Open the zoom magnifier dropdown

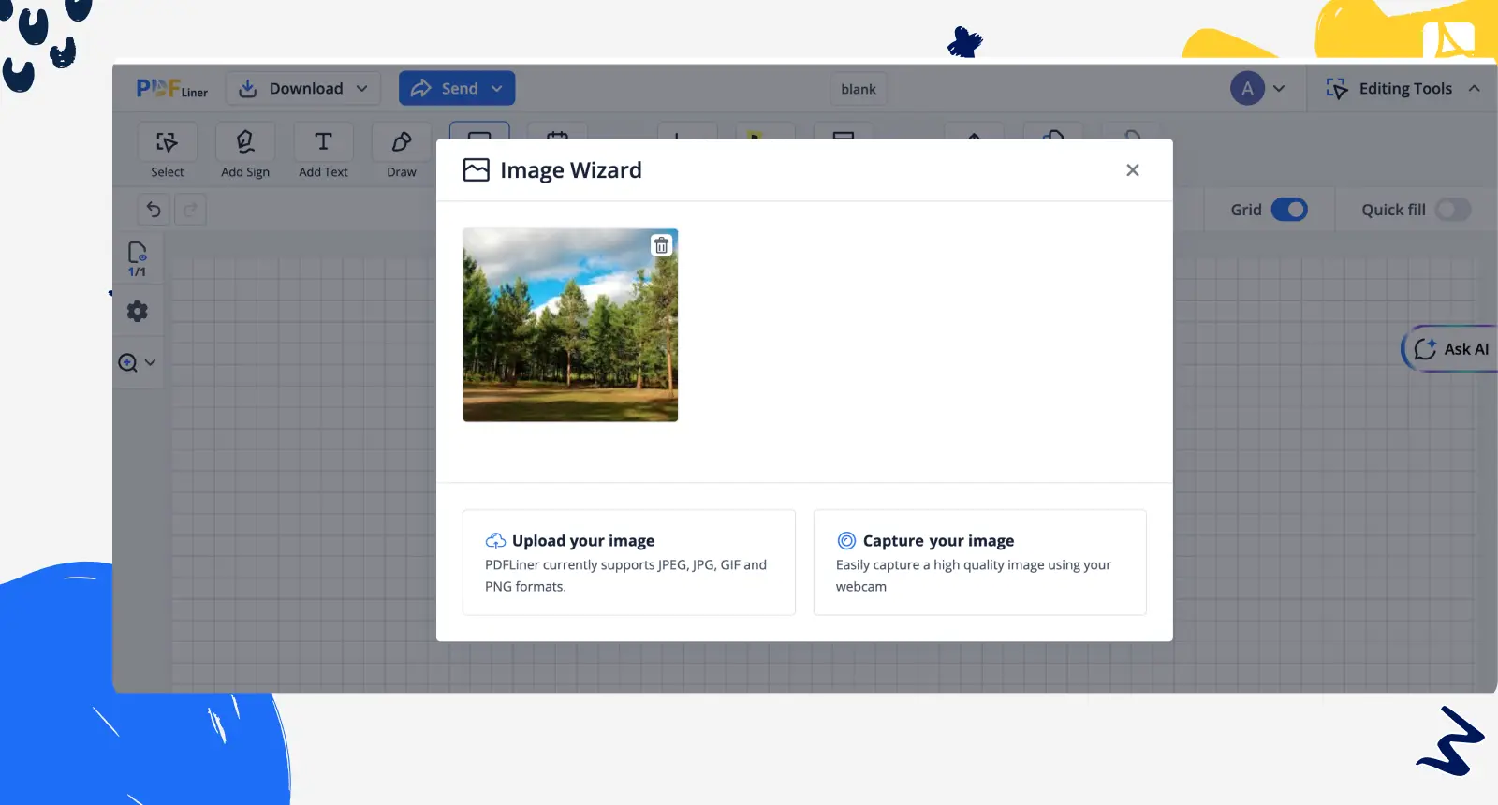pyautogui.click(x=137, y=362)
